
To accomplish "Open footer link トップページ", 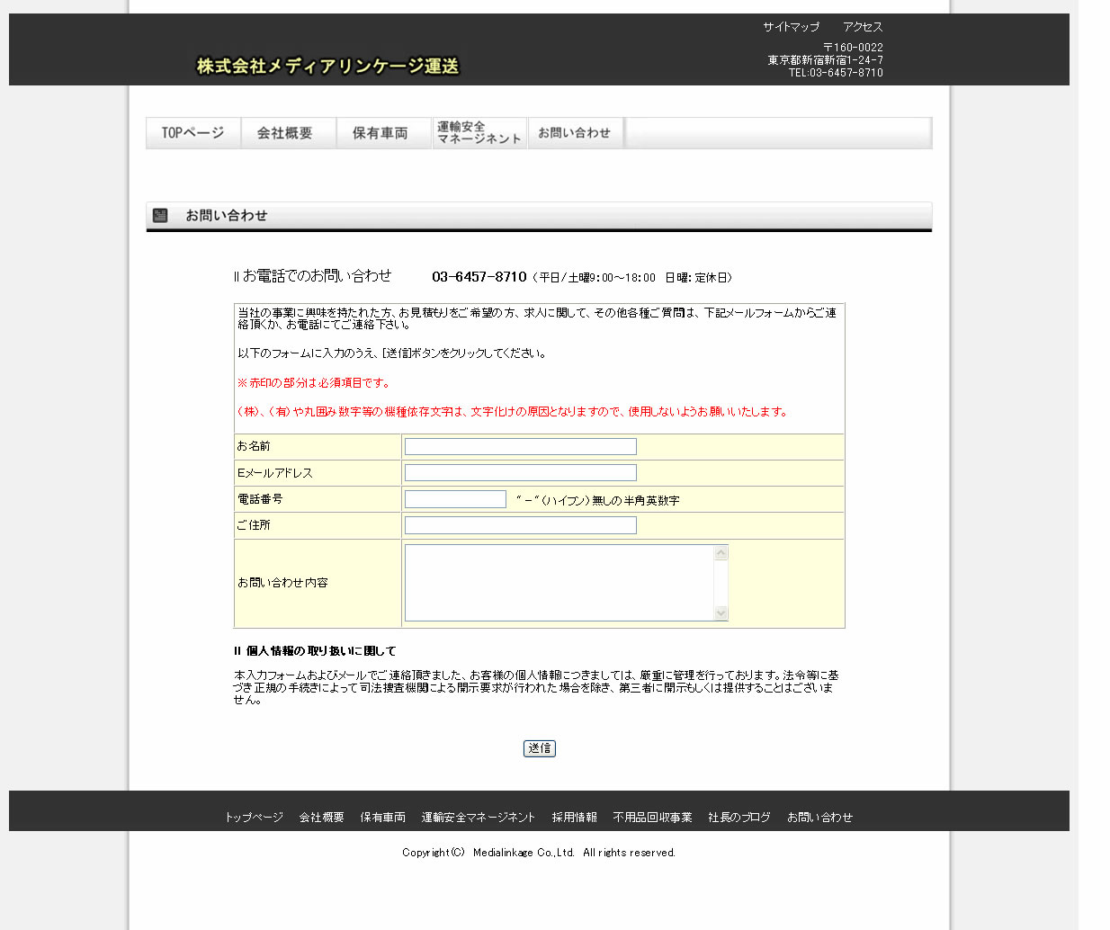I will click(x=254, y=818).
